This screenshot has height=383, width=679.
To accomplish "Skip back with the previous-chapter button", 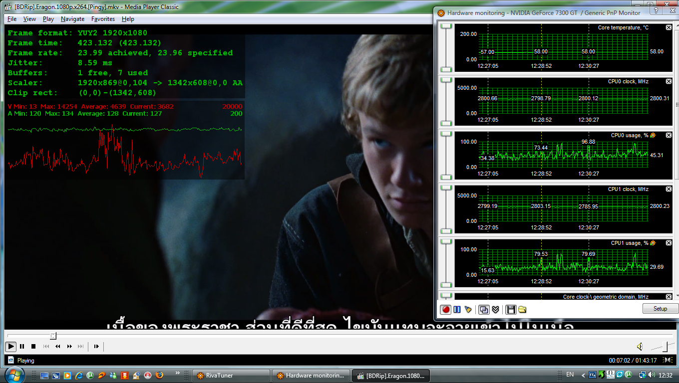I will [46, 346].
